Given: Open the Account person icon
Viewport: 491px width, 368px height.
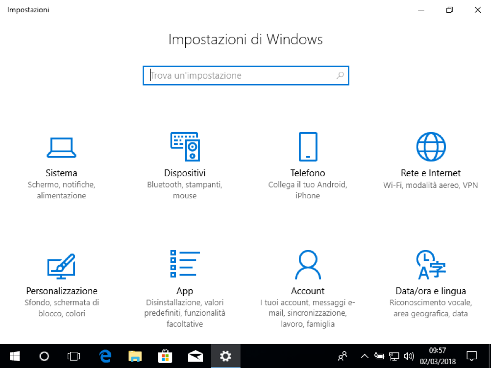Looking at the screenshot, I should [308, 265].
